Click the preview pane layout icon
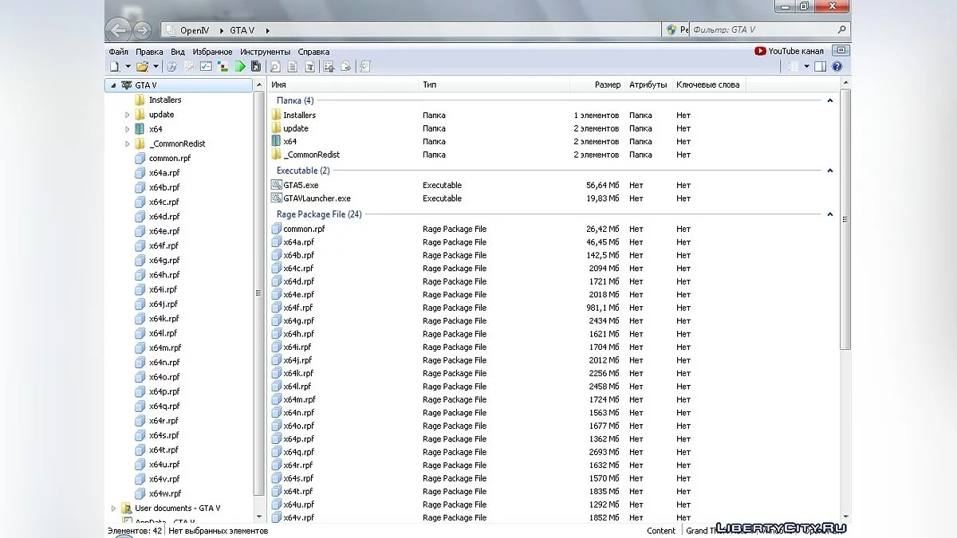Image resolution: width=957 pixels, height=538 pixels. pos(821,67)
